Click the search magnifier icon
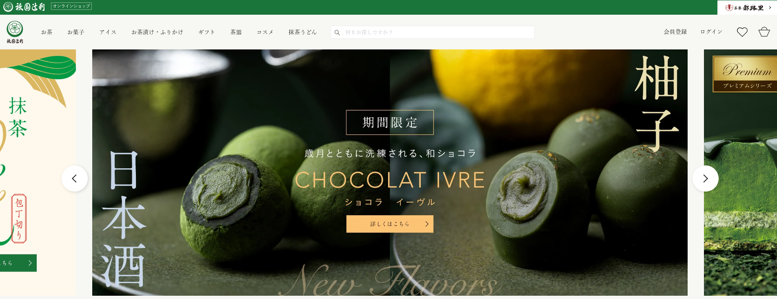The image size is (777, 299). click(x=337, y=32)
